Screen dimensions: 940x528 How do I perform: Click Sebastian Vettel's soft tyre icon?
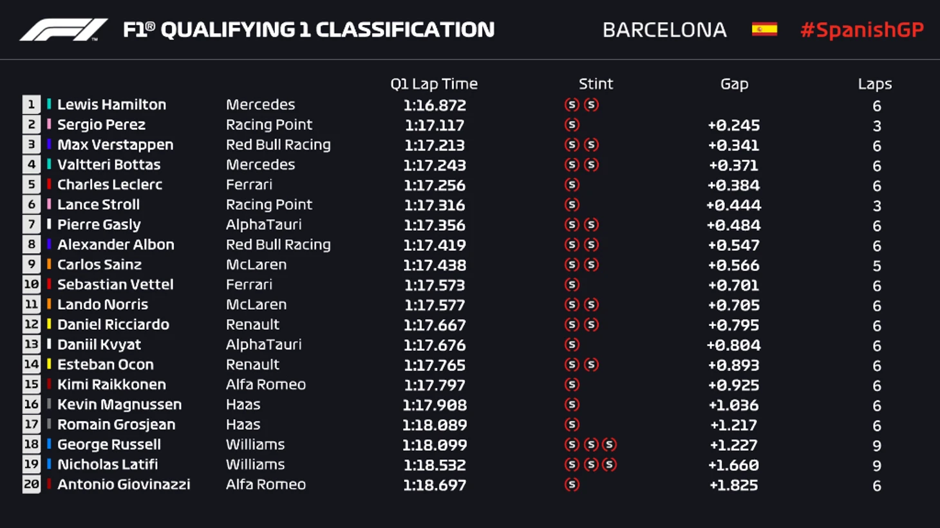[x=572, y=284]
